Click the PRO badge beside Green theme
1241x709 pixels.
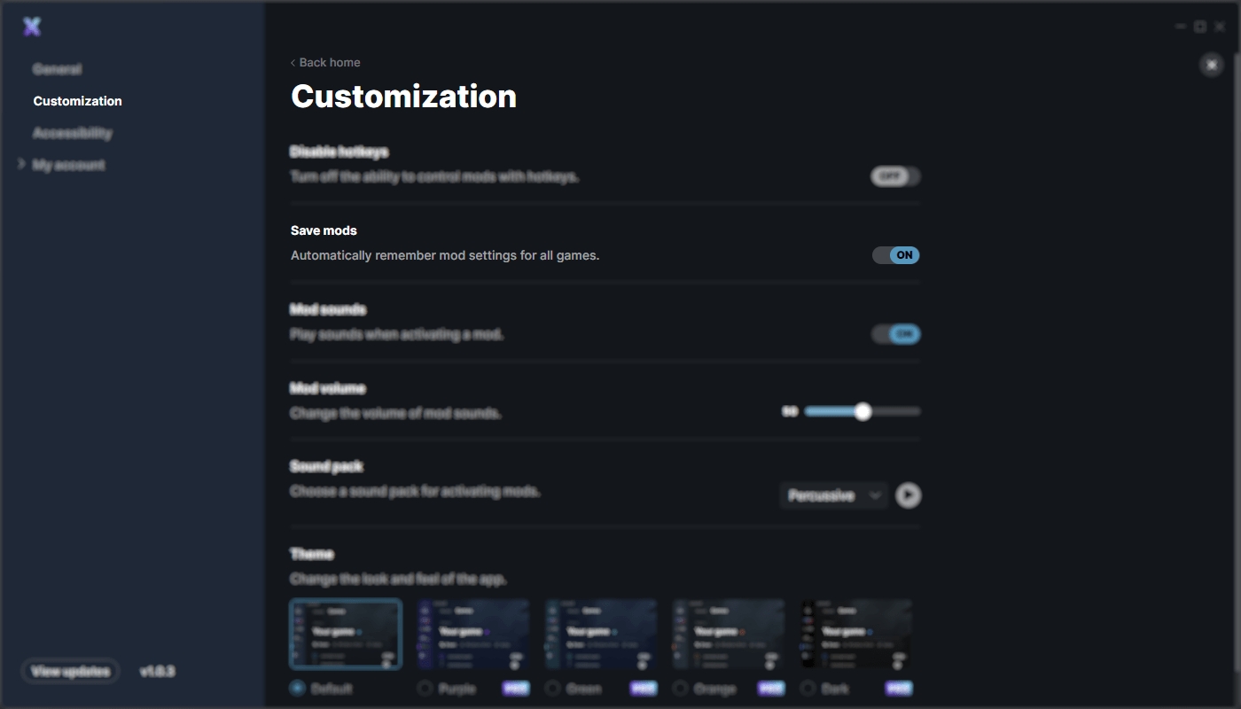[644, 689]
